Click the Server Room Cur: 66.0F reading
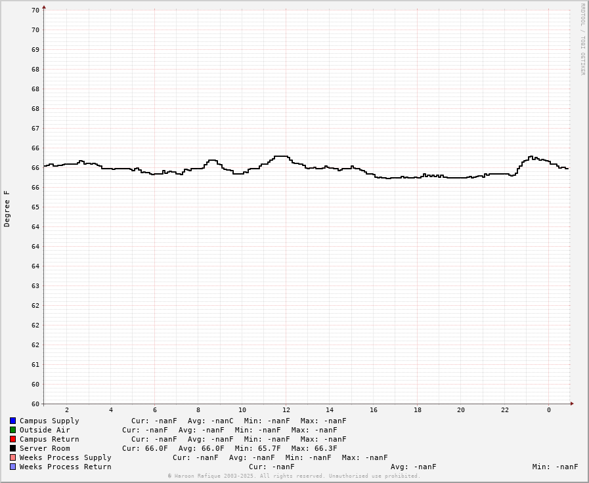The width and height of the screenshot is (589, 483). click(144, 448)
